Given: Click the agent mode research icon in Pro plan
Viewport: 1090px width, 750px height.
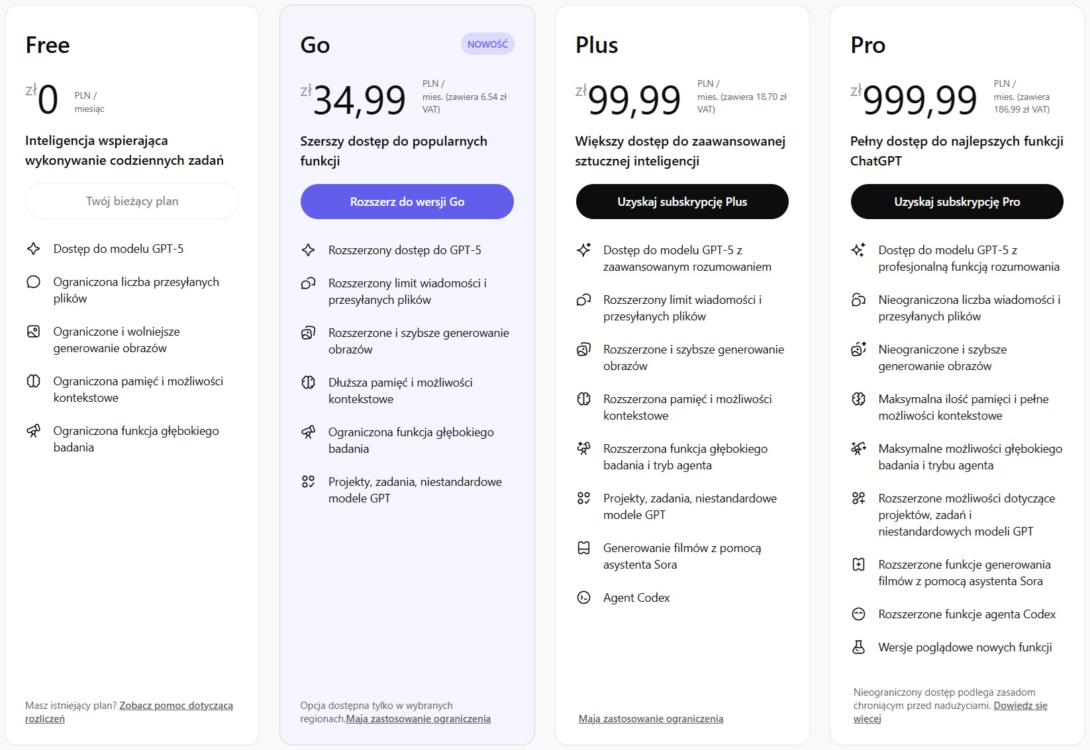Looking at the screenshot, I should tap(859, 448).
